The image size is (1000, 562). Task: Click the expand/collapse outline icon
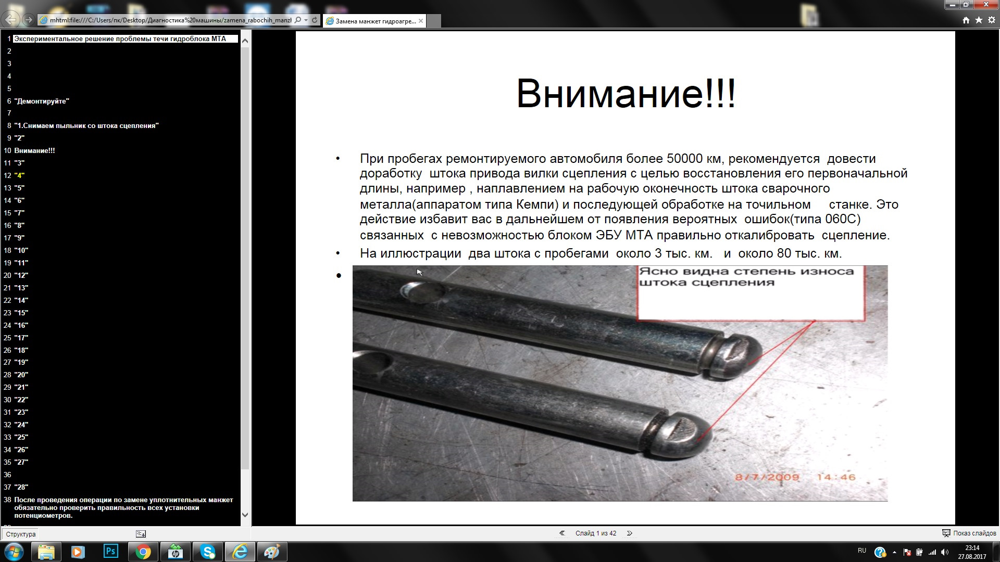tap(141, 534)
